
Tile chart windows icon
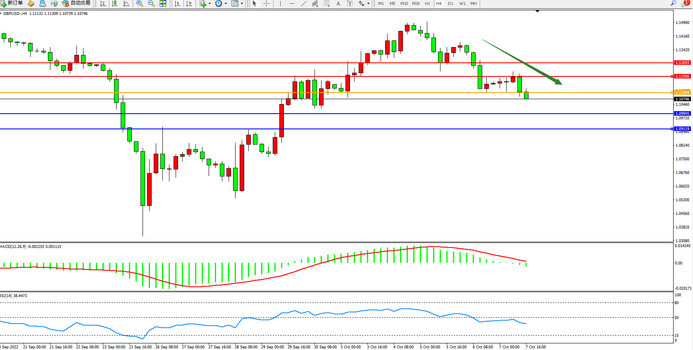(163, 3)
